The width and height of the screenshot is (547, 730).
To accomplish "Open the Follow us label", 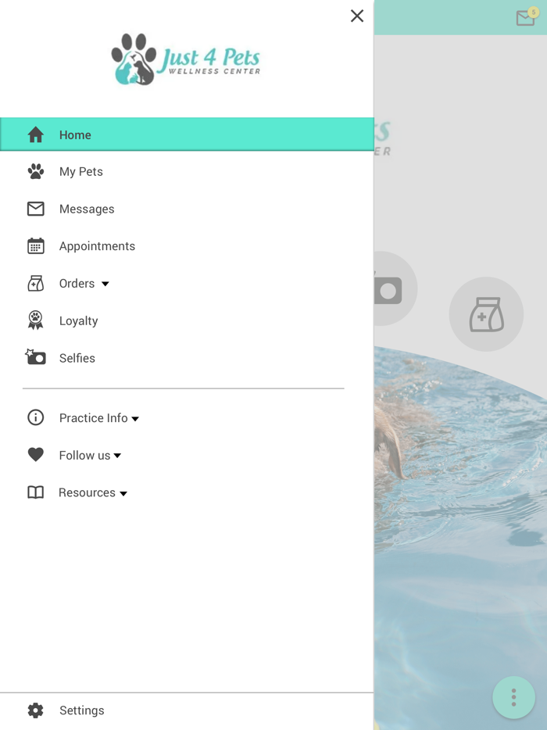I will coord(84,456).
